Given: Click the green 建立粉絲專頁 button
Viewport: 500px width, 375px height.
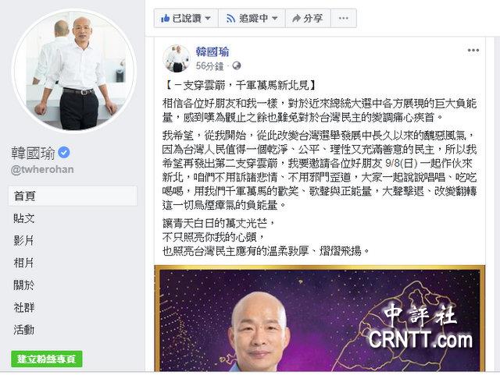Looking at the screenshot, I should [47, 359].
